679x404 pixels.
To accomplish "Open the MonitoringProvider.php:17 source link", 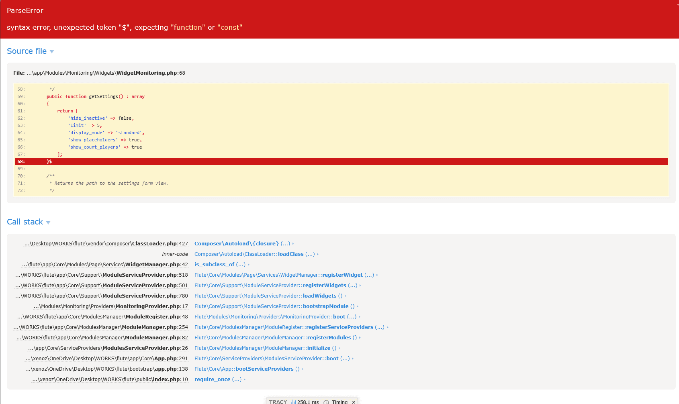I will (111, 306).
